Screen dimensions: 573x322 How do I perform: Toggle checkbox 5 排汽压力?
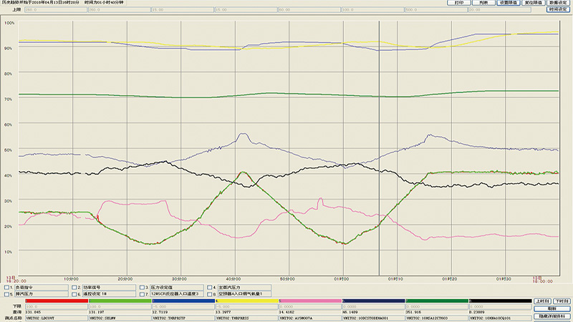[x=6, y=294]
